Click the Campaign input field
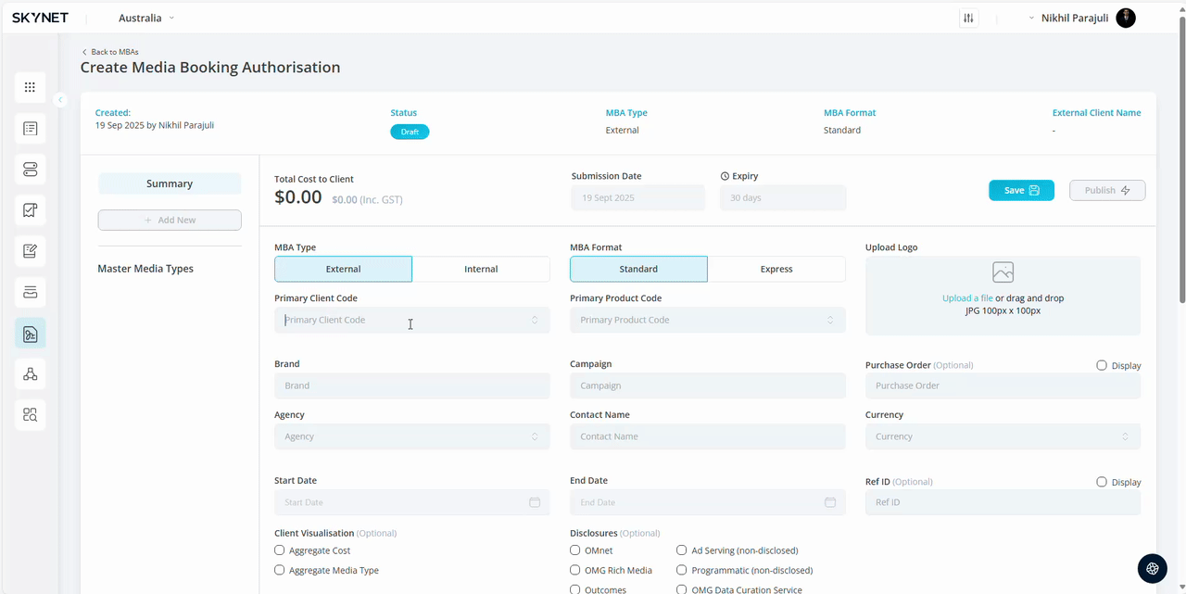This screenshot has height=594, width=1186. (x=707, y=385)
